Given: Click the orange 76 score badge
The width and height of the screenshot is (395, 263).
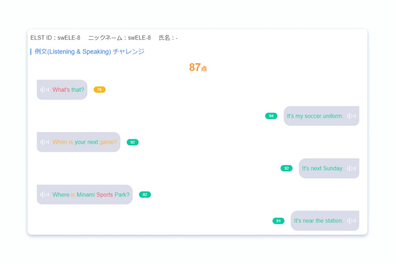Looking at the screenshot, I should pos(99,90).
